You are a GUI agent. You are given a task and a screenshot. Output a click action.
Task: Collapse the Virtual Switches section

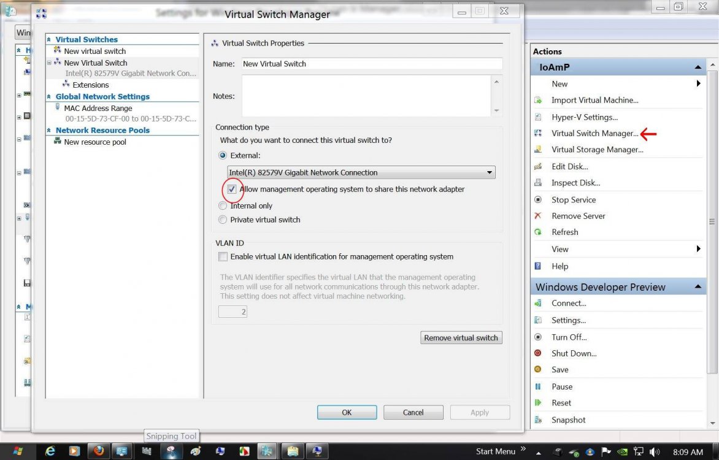point(50,40)
